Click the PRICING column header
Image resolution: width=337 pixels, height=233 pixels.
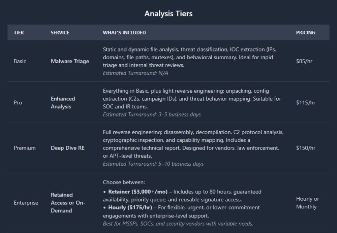tap(306, 33)
